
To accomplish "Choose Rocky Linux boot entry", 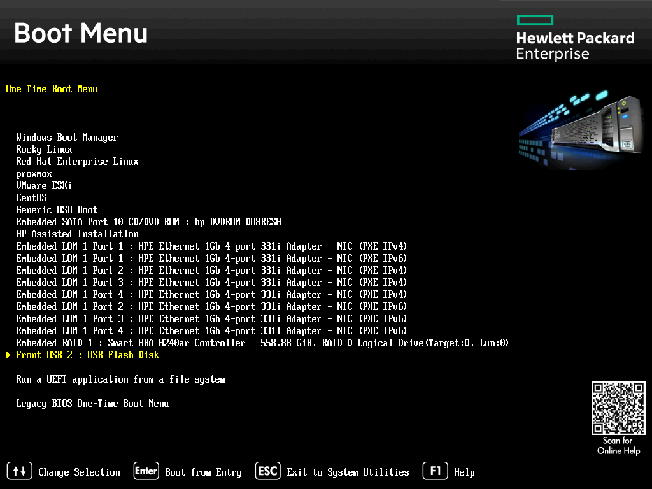I will tap(44, 149).
